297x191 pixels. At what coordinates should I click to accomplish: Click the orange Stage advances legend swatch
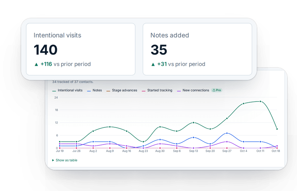(x=108, y=91)
